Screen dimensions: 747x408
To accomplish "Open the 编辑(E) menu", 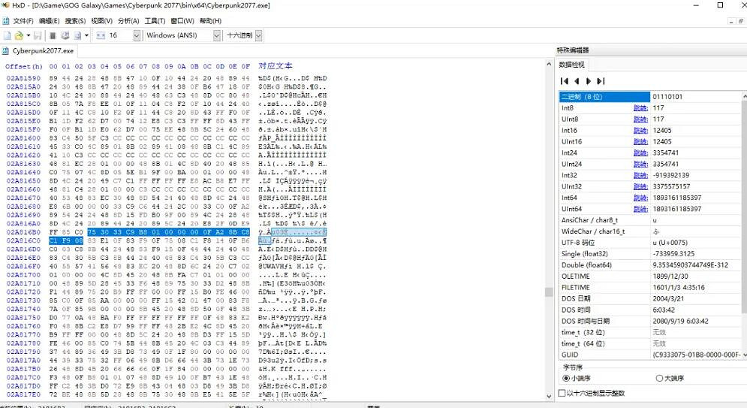I will 49,21.
